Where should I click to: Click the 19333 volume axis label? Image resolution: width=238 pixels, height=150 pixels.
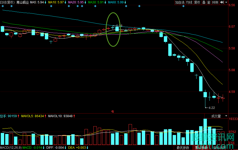point(233,119)
